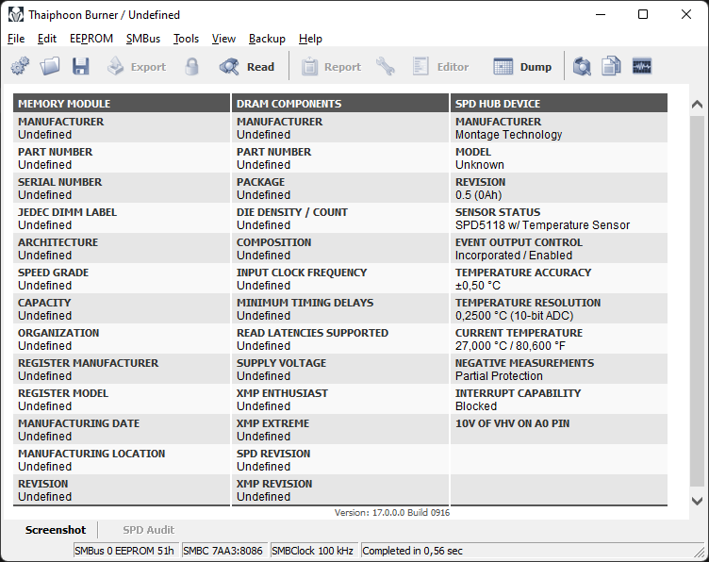Click the Partial Protection value
Image resolution: width=709 pixels, height=562 pixels.
point(499,376)
